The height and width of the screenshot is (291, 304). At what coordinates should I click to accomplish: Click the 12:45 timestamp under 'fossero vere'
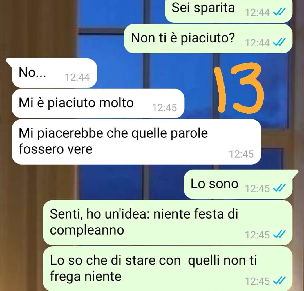click(x=241, y=154)
